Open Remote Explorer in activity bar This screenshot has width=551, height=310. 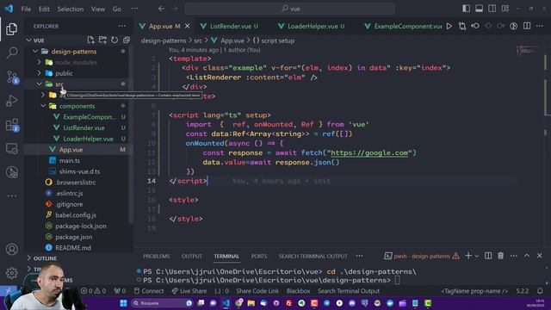(x=11, y=149)
